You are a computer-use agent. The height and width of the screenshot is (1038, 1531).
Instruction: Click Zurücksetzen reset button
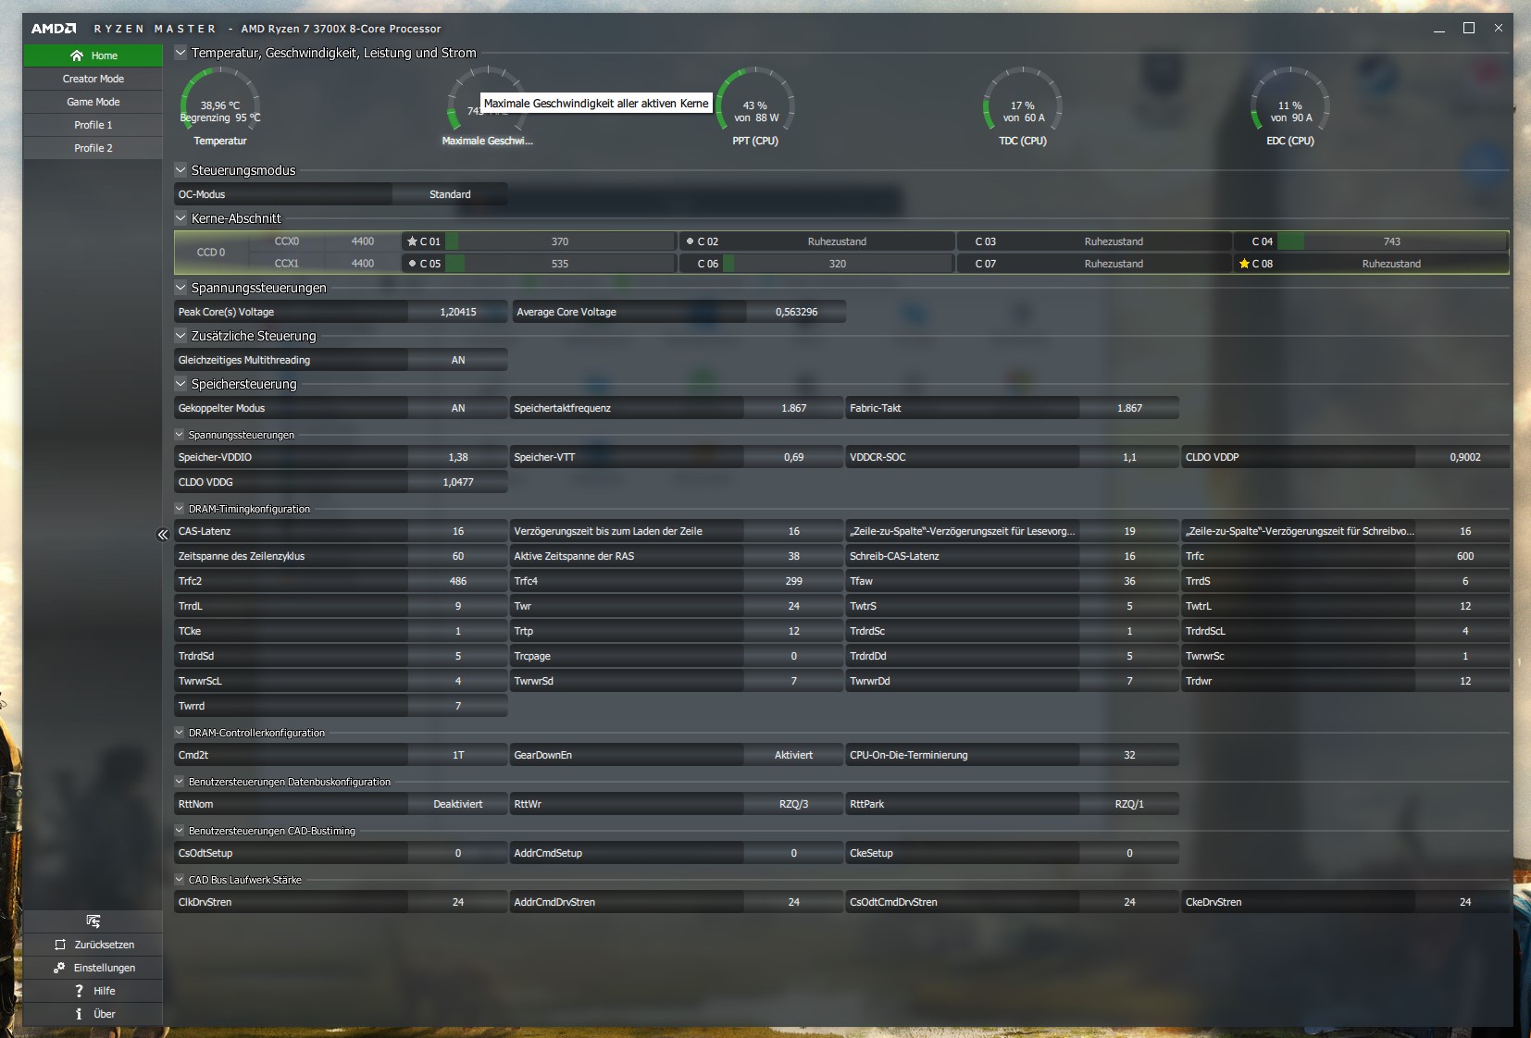93,945
